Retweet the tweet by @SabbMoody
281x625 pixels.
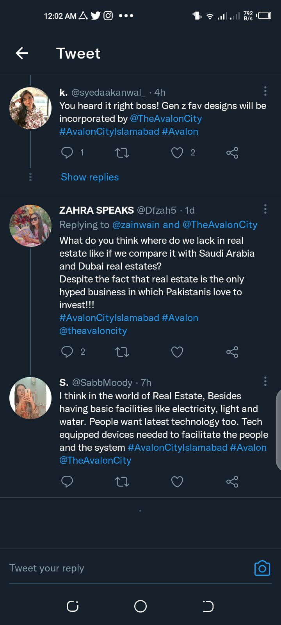[122, 482]
